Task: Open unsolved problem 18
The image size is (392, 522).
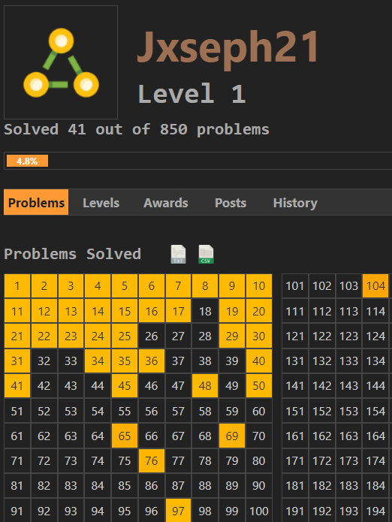Action: click(205, 311)
